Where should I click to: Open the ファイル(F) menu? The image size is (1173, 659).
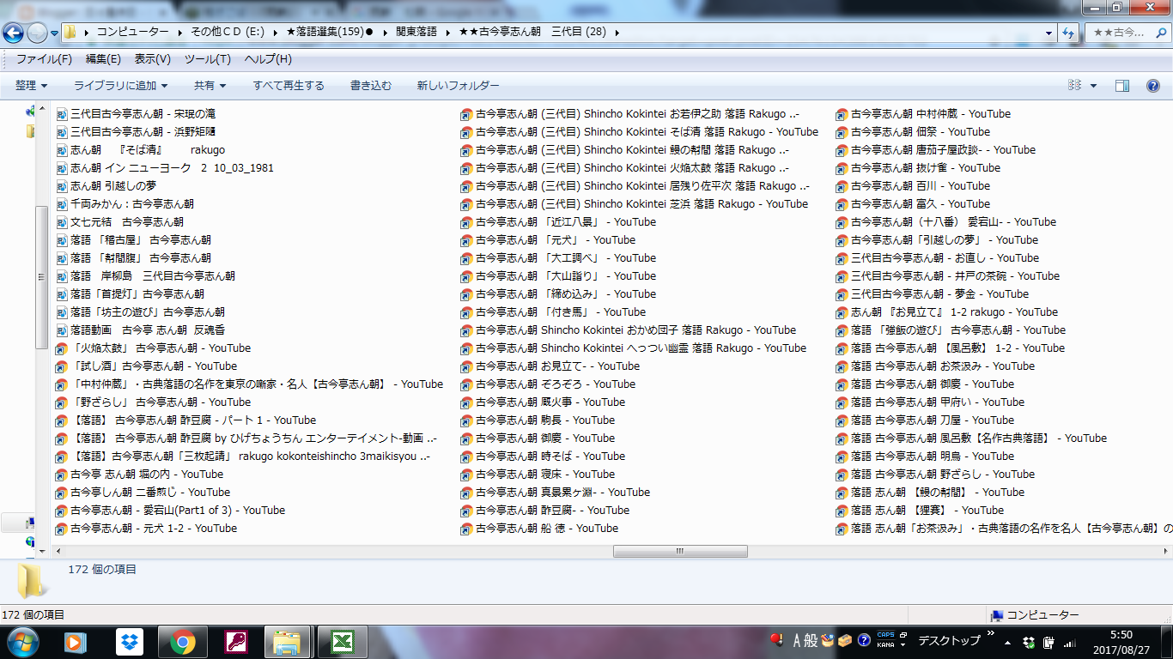44,59
